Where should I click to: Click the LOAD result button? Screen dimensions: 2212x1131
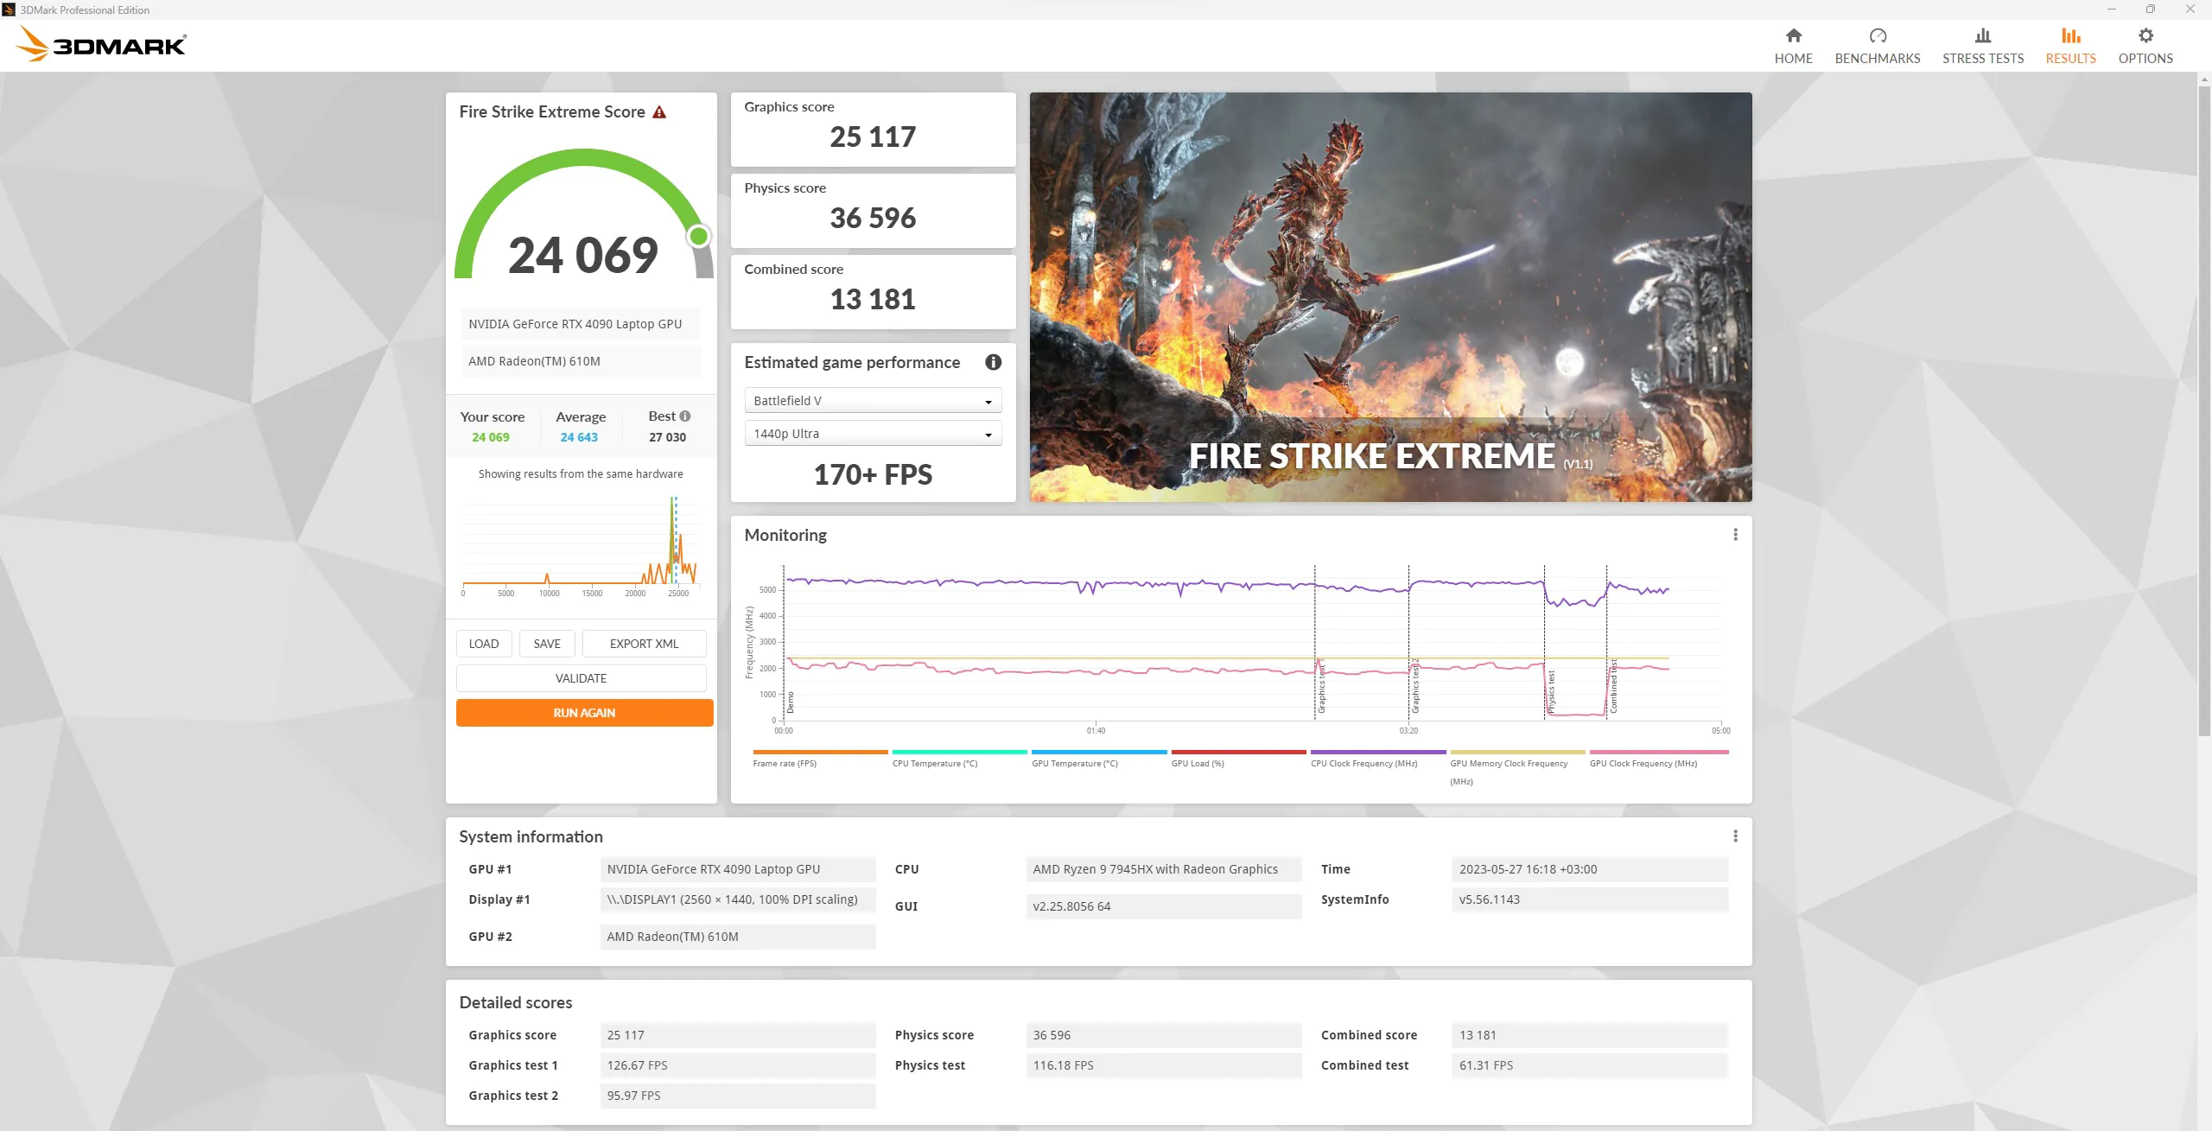tap(483, 642)
